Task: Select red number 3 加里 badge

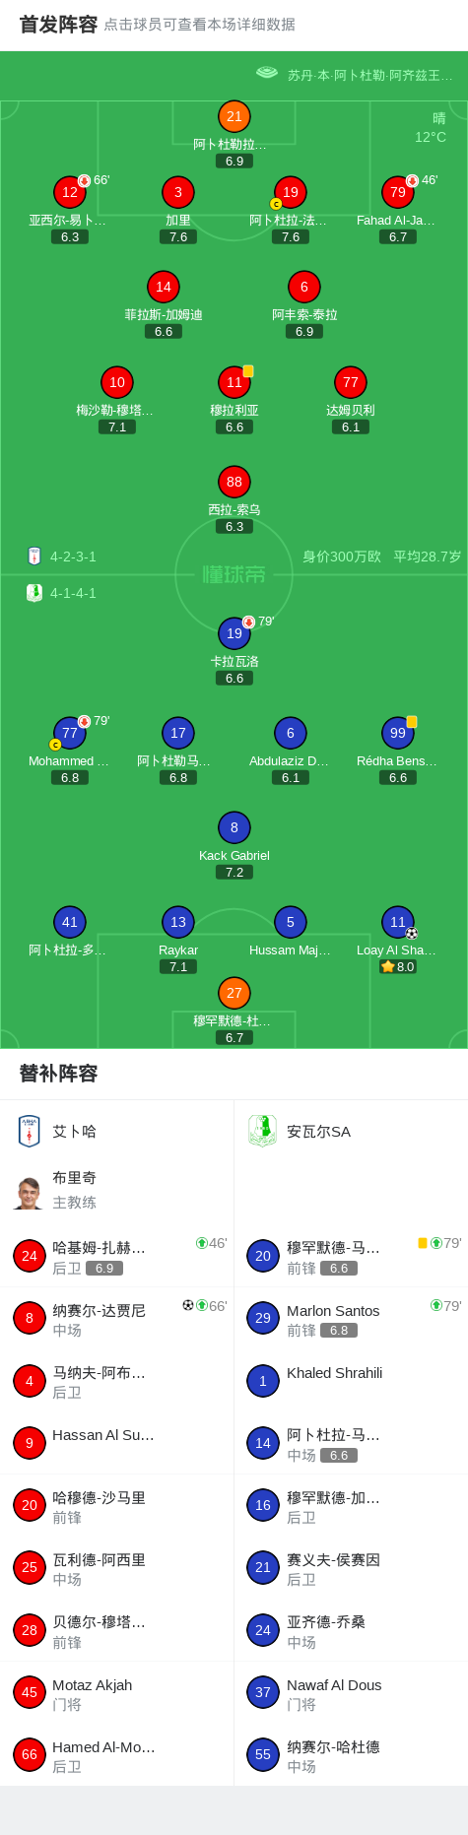Action: click(x=178, y=192)
